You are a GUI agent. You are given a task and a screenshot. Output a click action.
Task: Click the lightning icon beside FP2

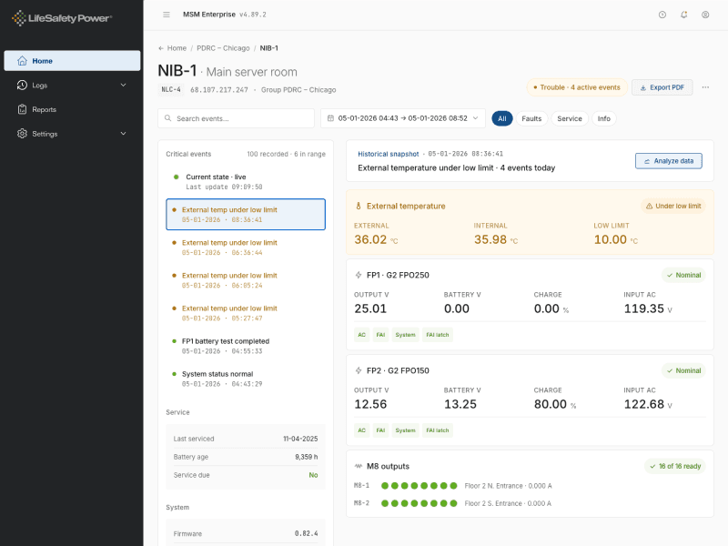[x=359, y=370]
